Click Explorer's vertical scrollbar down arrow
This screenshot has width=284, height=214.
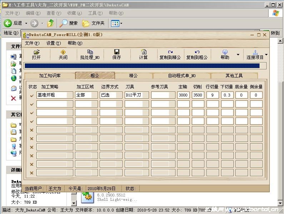click(x=280, y=203)
